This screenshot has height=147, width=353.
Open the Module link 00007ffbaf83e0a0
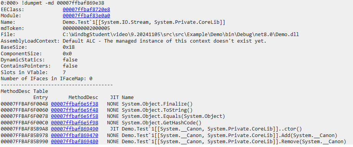(x=86, y=16)
